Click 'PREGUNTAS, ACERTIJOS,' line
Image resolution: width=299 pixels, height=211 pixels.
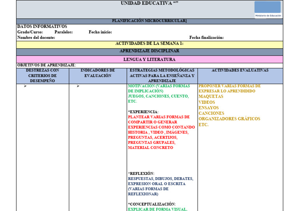pos(153,138)
